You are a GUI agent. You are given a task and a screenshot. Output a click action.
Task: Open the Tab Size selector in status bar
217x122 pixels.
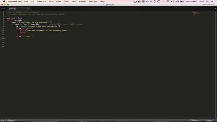[195, 120]
